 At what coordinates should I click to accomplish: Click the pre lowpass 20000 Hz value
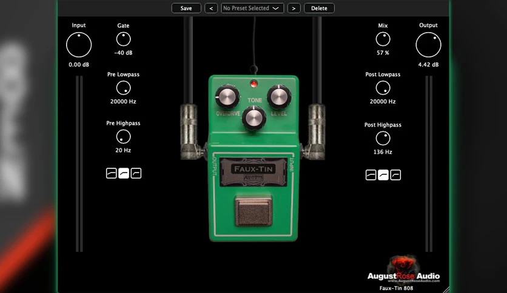click(123, 101)
